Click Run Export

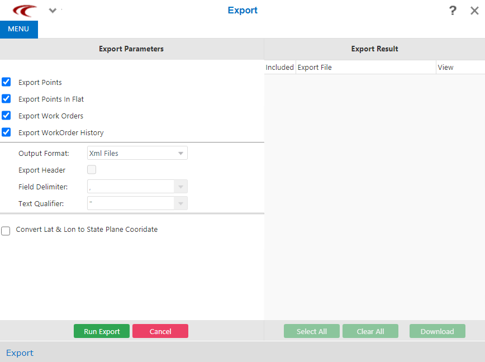pyautogui.click(x=101, y=331)
